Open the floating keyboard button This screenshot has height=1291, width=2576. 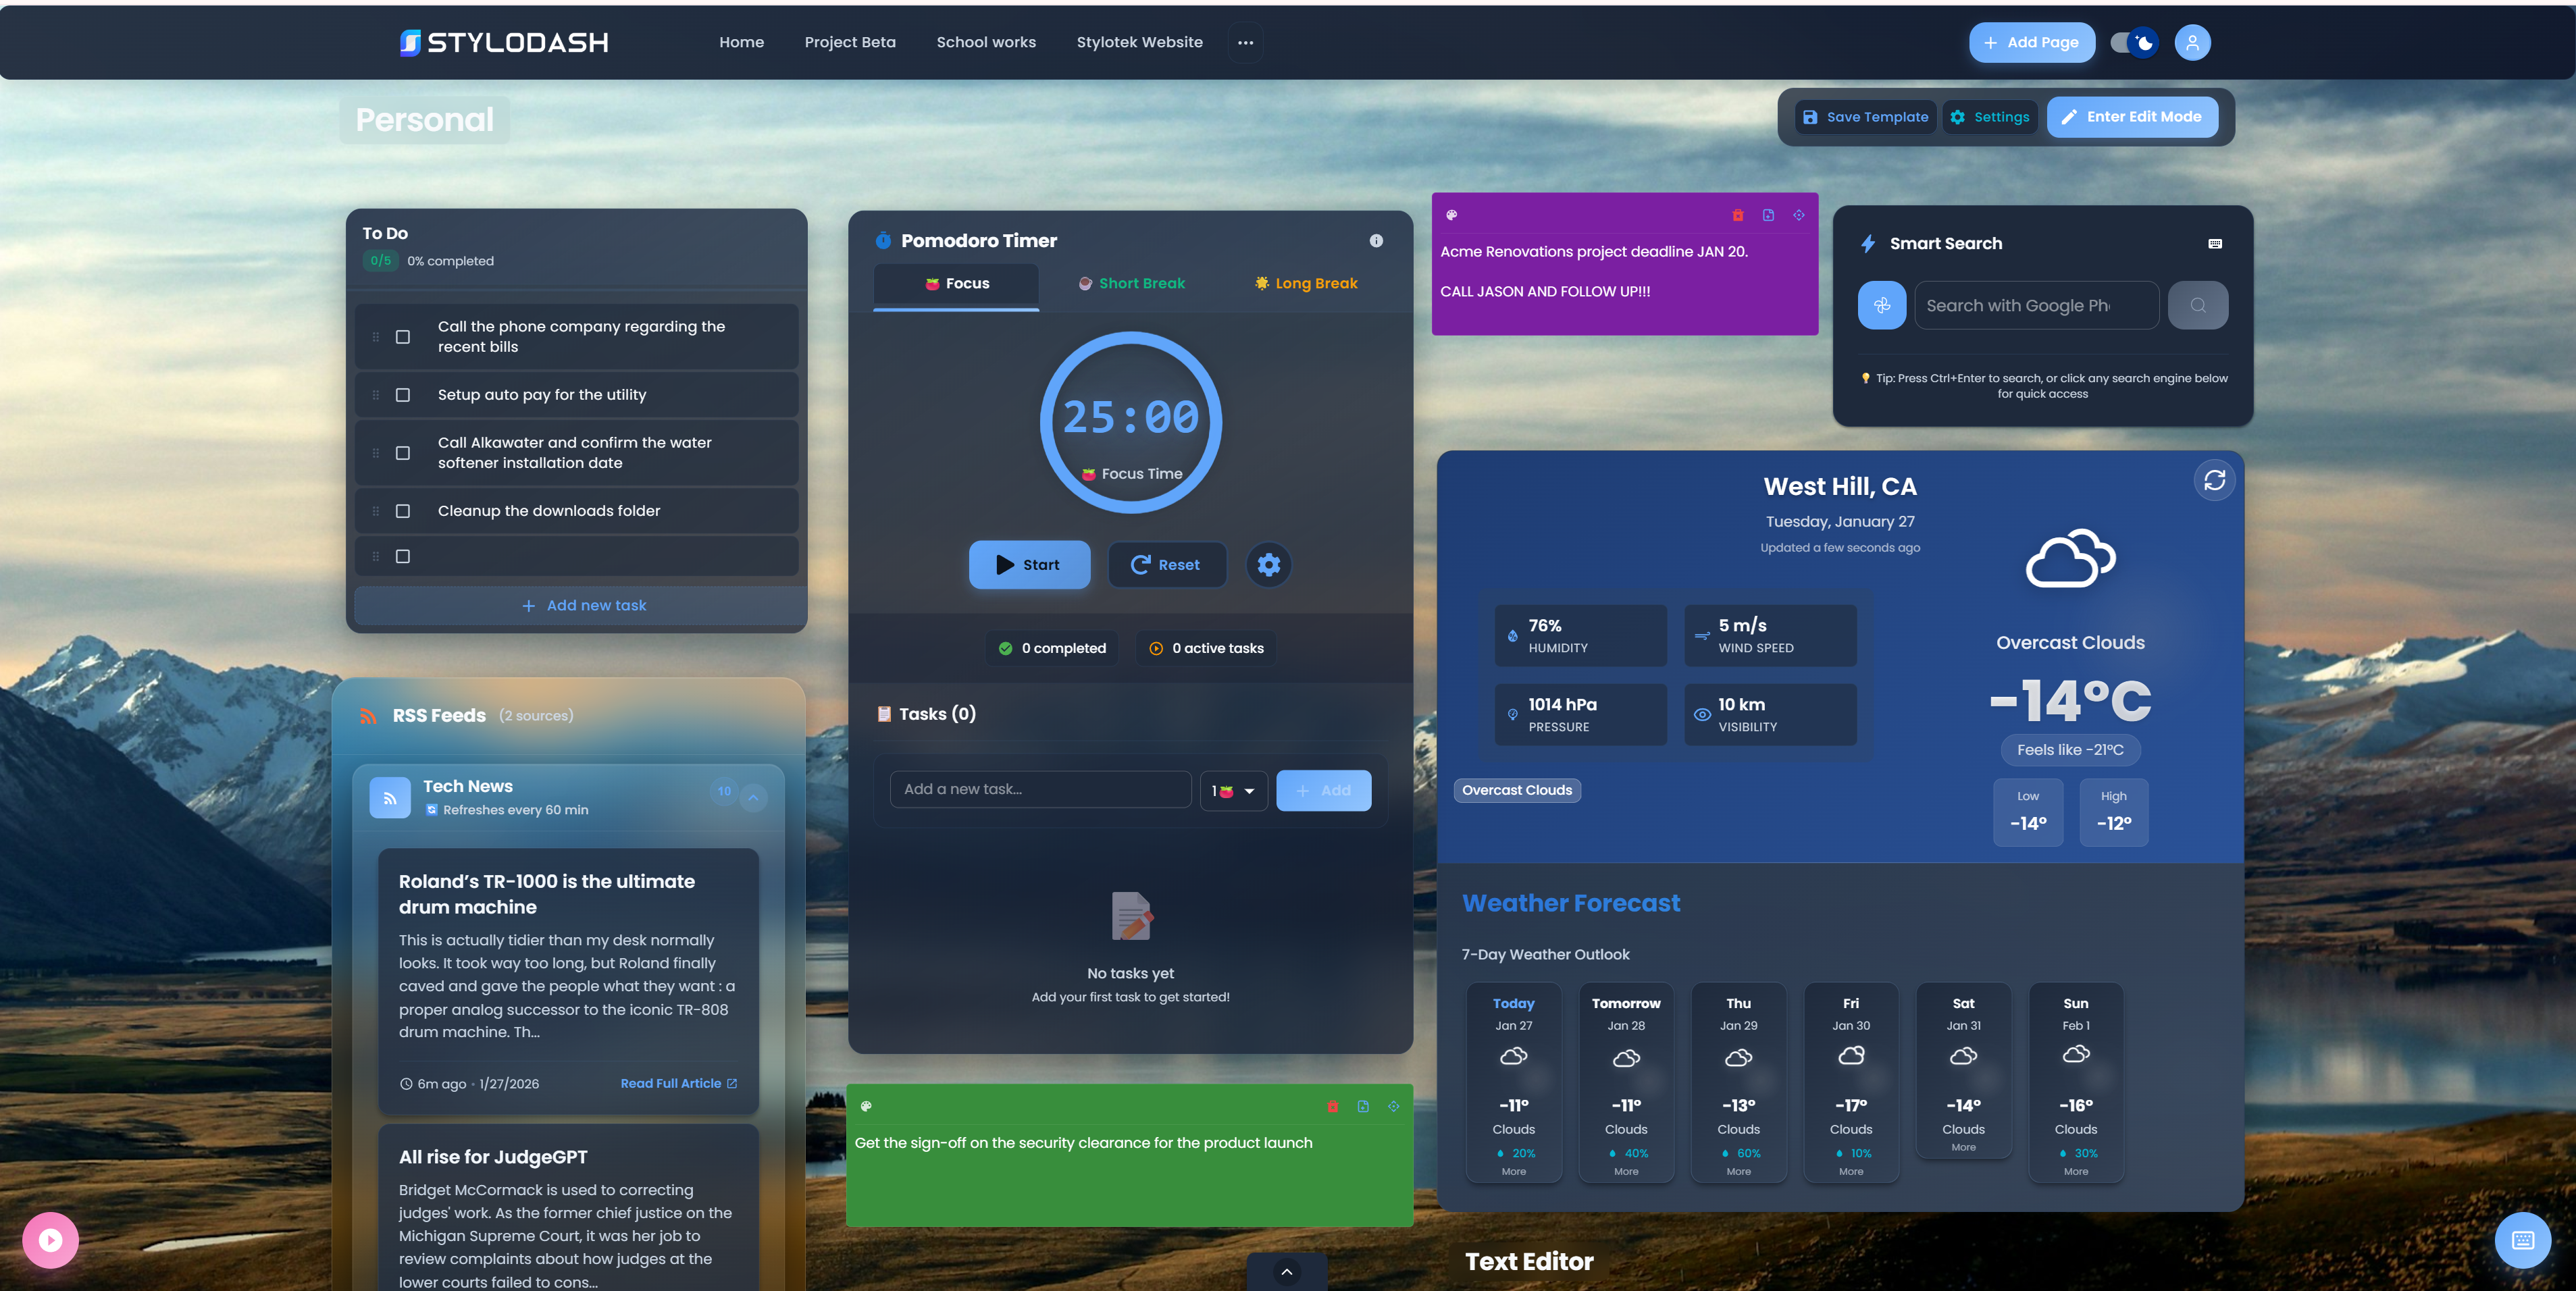point(2522,1240)
